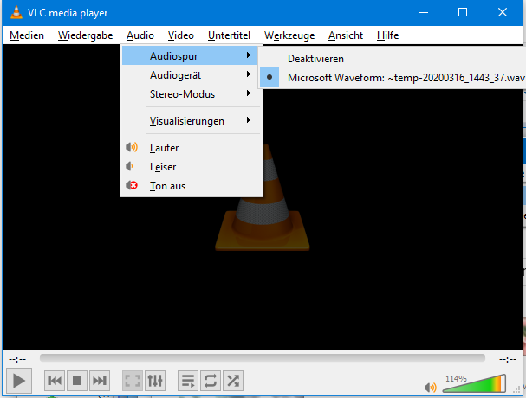The width and height of the screenshot is (526, 398).
Task: Mute via the speaker icon near volume
Action: click(430, 388)
